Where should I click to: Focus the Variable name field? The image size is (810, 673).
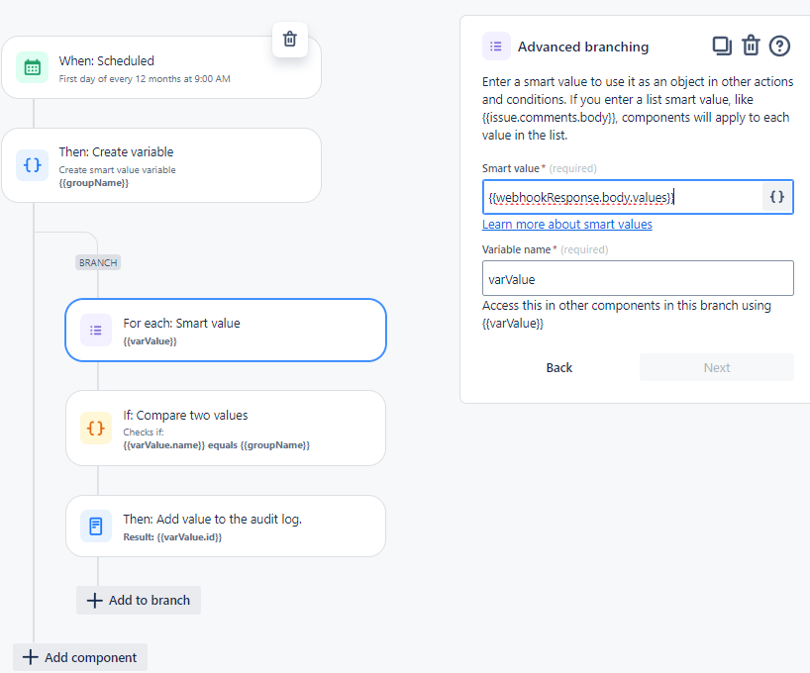click(x=638, y=278)
